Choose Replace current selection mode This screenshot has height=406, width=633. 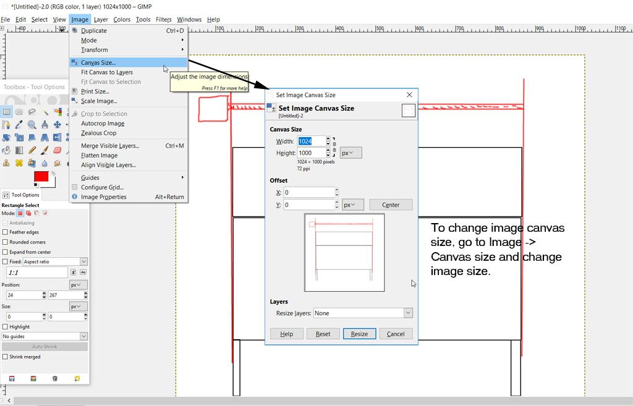pyautogui.click(x=20, y=213)
